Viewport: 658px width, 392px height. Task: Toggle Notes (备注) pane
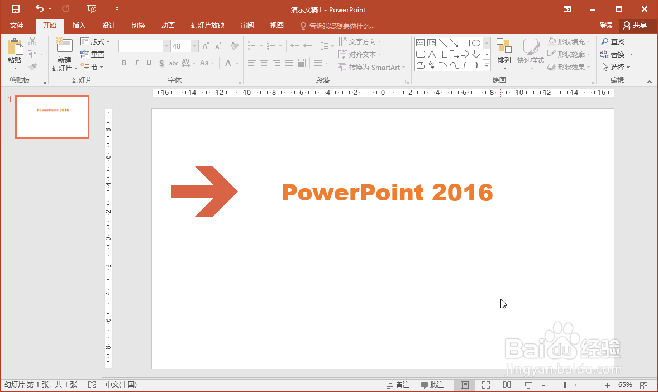(x=398, y=384)
